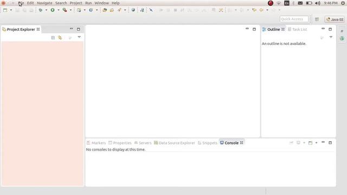
Task: Open the Run menu
Action: pyautogui.click(x=88, y=3)
